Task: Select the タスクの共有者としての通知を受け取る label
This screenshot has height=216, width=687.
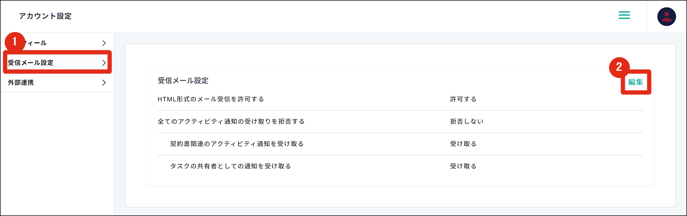Action: pyautogui.click(x=231, y=166)
